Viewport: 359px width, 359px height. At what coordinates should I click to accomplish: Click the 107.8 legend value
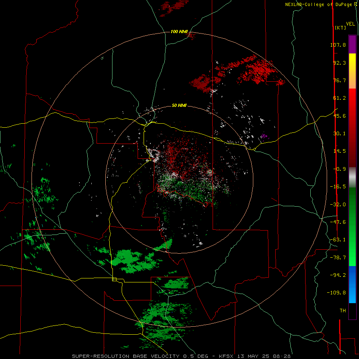click(338, 45)
